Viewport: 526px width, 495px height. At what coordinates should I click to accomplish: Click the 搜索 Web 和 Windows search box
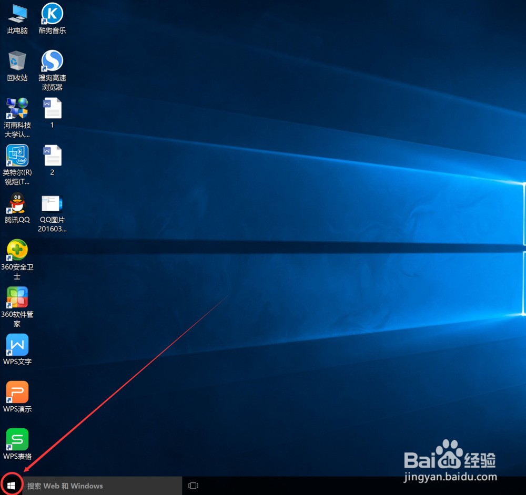[x=103, y=486]
